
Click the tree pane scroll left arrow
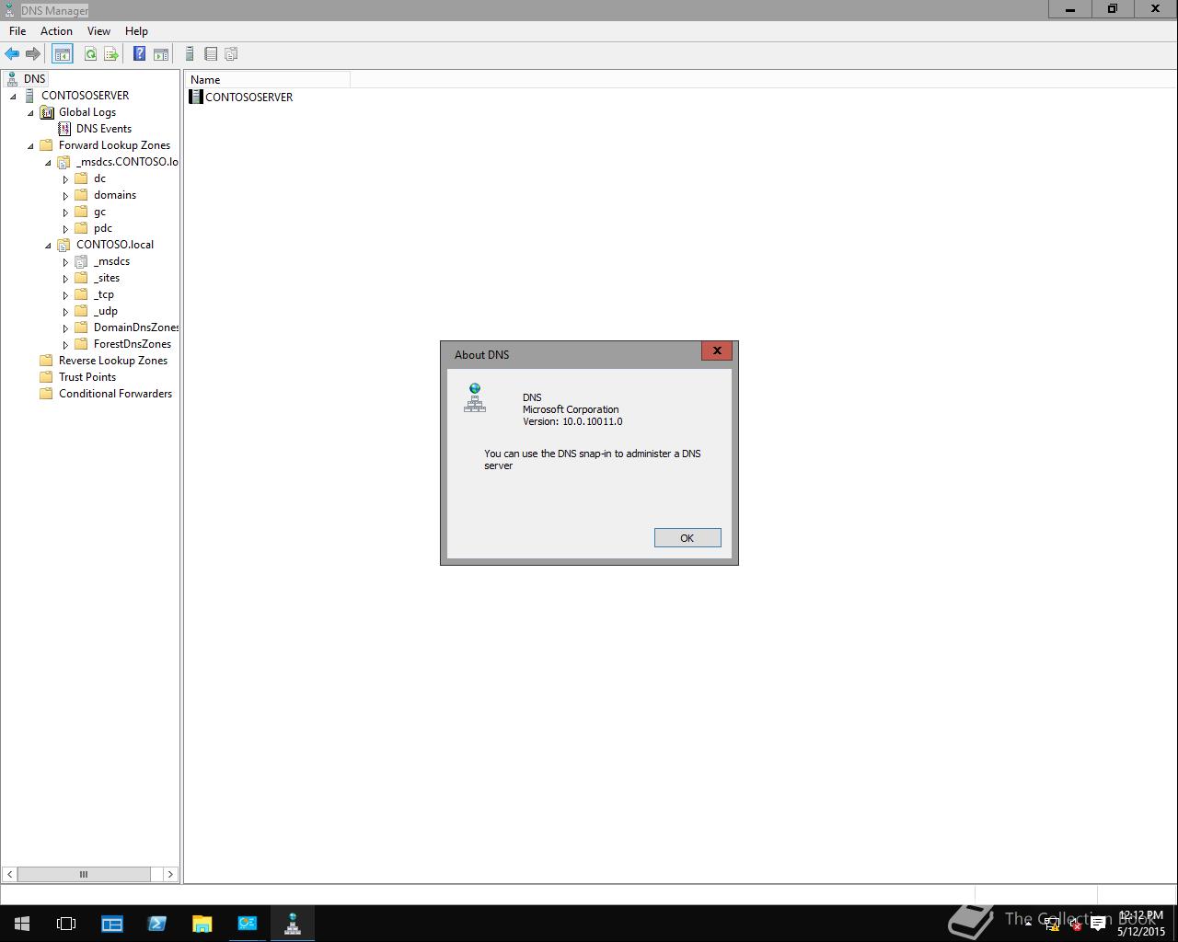9,874
